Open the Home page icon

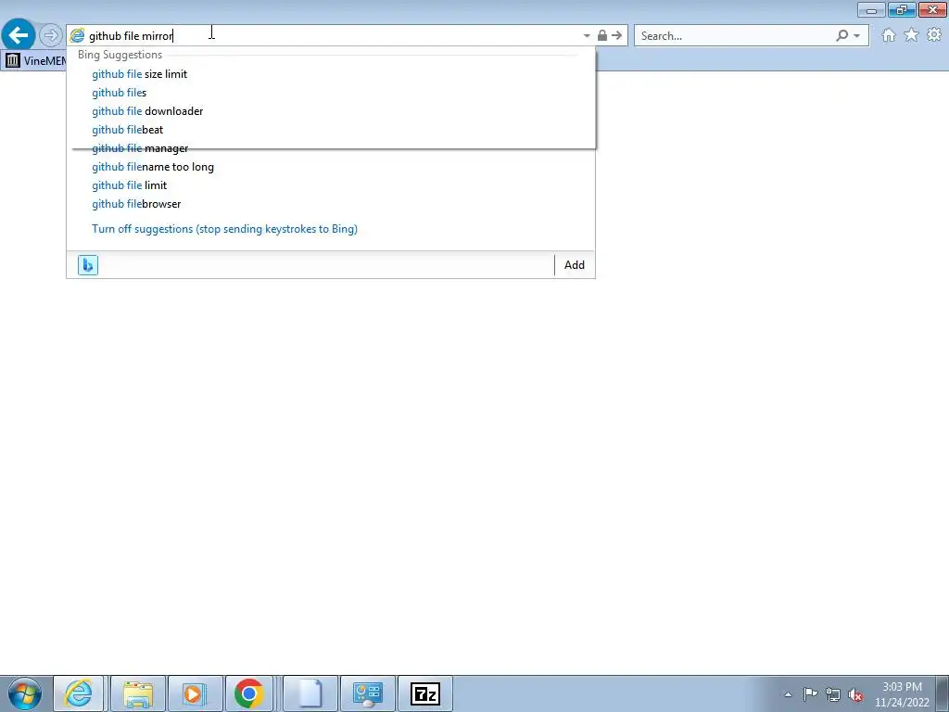tap(889, 35)
